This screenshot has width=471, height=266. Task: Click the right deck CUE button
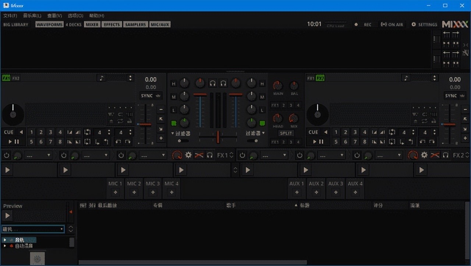coord(313,132)
